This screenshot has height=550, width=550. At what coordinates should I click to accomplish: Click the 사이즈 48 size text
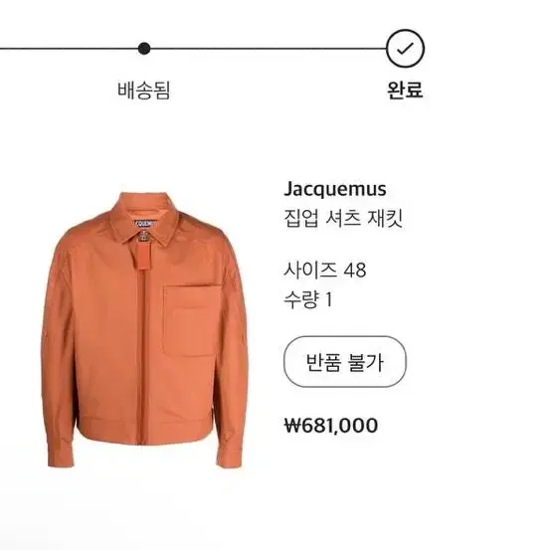(325, 271)
